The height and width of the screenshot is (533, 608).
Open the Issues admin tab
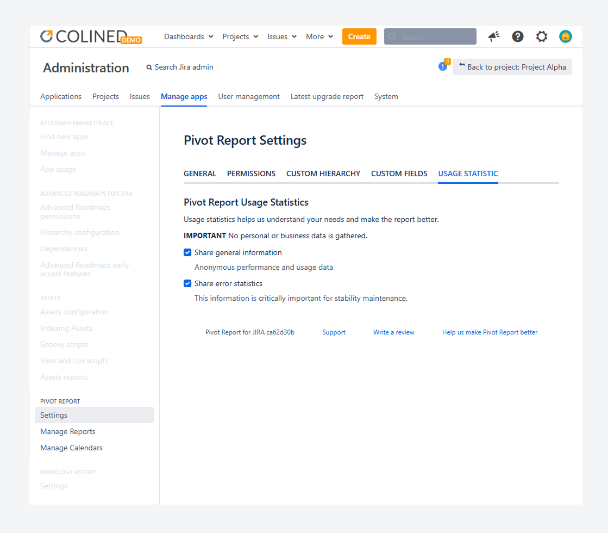tap(140, 97)
